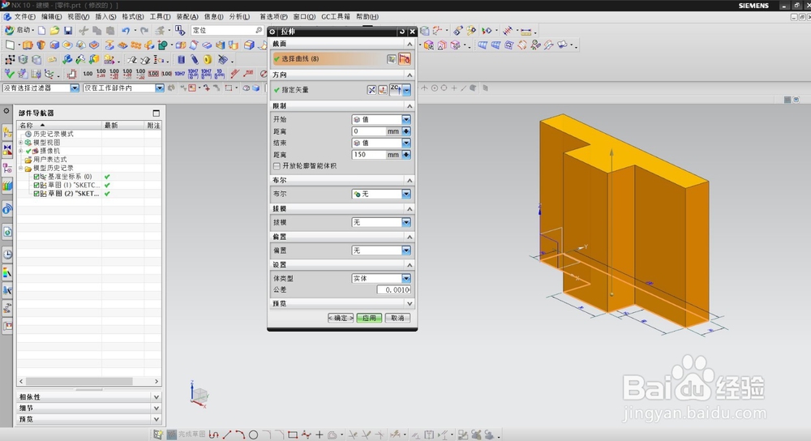Open the 装配(A) menu
Viewport: 811px width, 441px height.
click(187, 16)
